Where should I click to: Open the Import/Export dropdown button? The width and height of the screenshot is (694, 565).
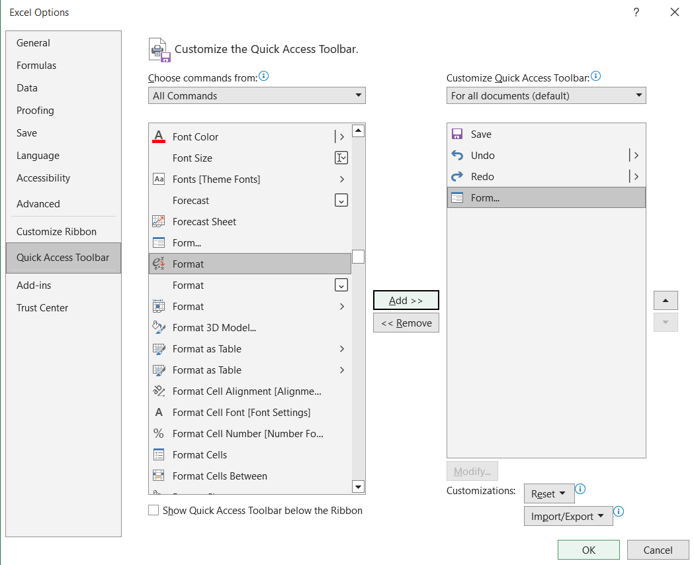point(568,516)
